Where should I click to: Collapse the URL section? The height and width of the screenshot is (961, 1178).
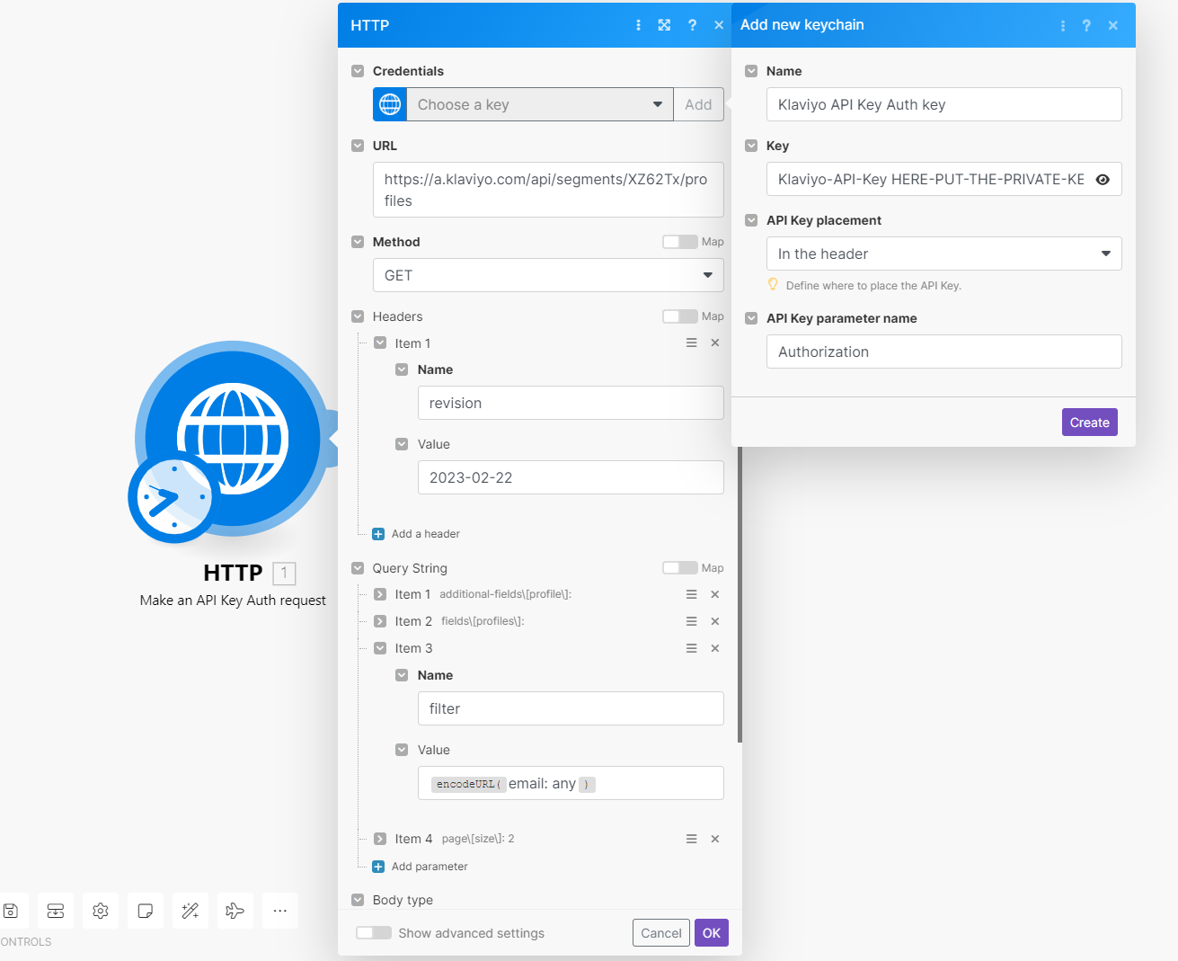click(x=358, y=146)
